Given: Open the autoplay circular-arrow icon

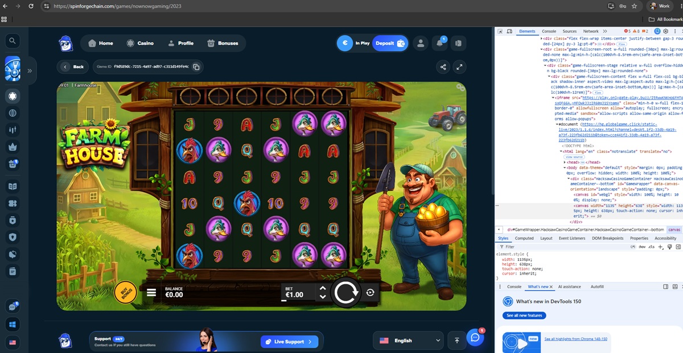Looking at the screenshot, I should (x=371, y=292).
